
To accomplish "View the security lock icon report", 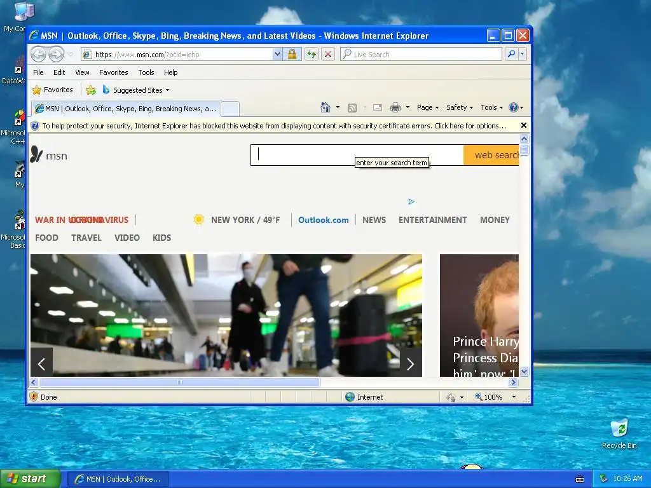I will (x=292, y=55).
